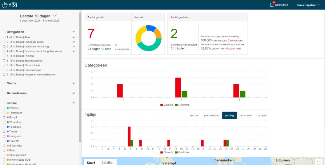The image size is (325, 165).
Task: Expand the Teams filter section
Action: point(74,83)
